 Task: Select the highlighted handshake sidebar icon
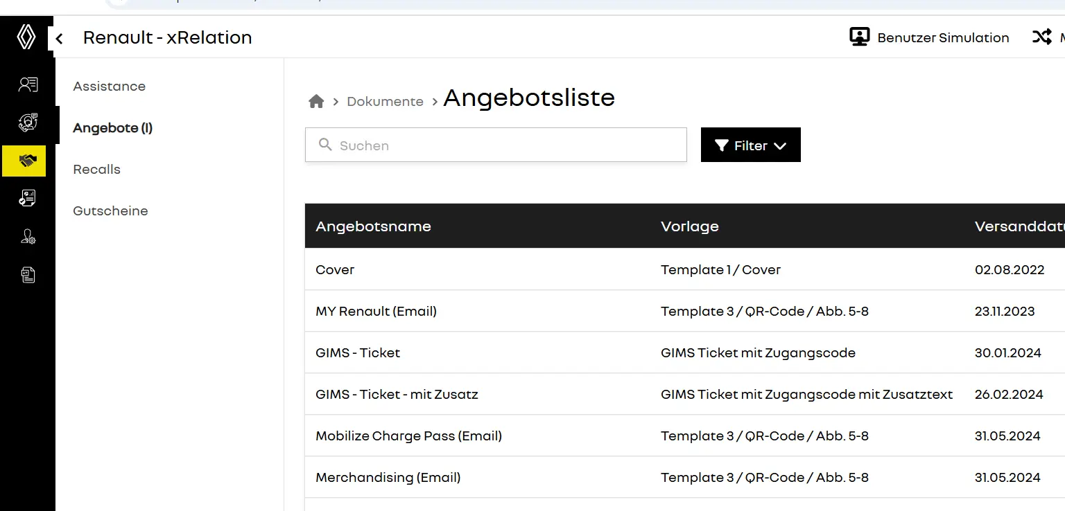click(24, 161)
